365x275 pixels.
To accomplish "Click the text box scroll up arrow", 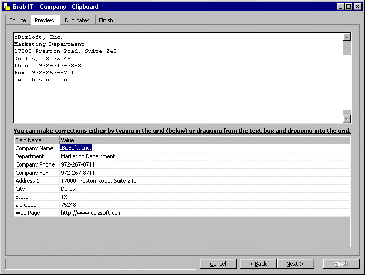I will point(347,37).
